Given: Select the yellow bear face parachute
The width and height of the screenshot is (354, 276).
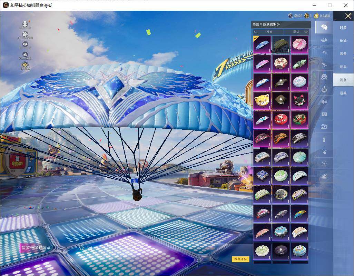Looking at the screenshot, I should tap(262, 101).
